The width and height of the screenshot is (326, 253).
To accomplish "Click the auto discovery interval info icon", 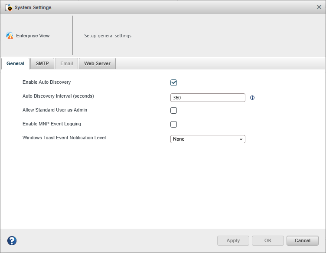I will [x=252, y=98].
